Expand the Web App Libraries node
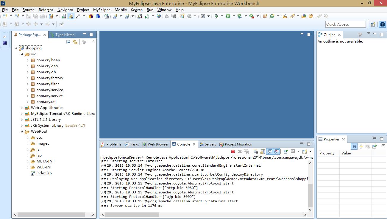 (22, 108)
